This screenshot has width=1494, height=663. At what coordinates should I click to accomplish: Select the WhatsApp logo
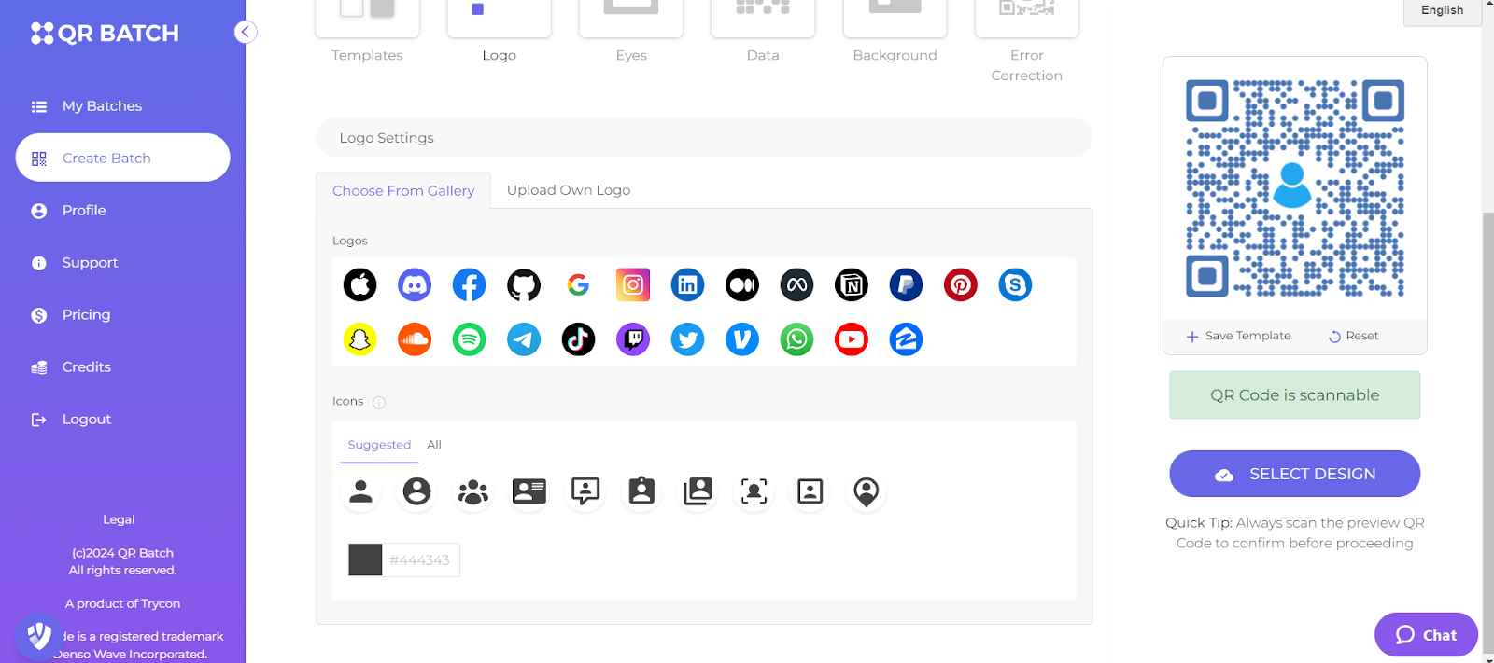796,339
